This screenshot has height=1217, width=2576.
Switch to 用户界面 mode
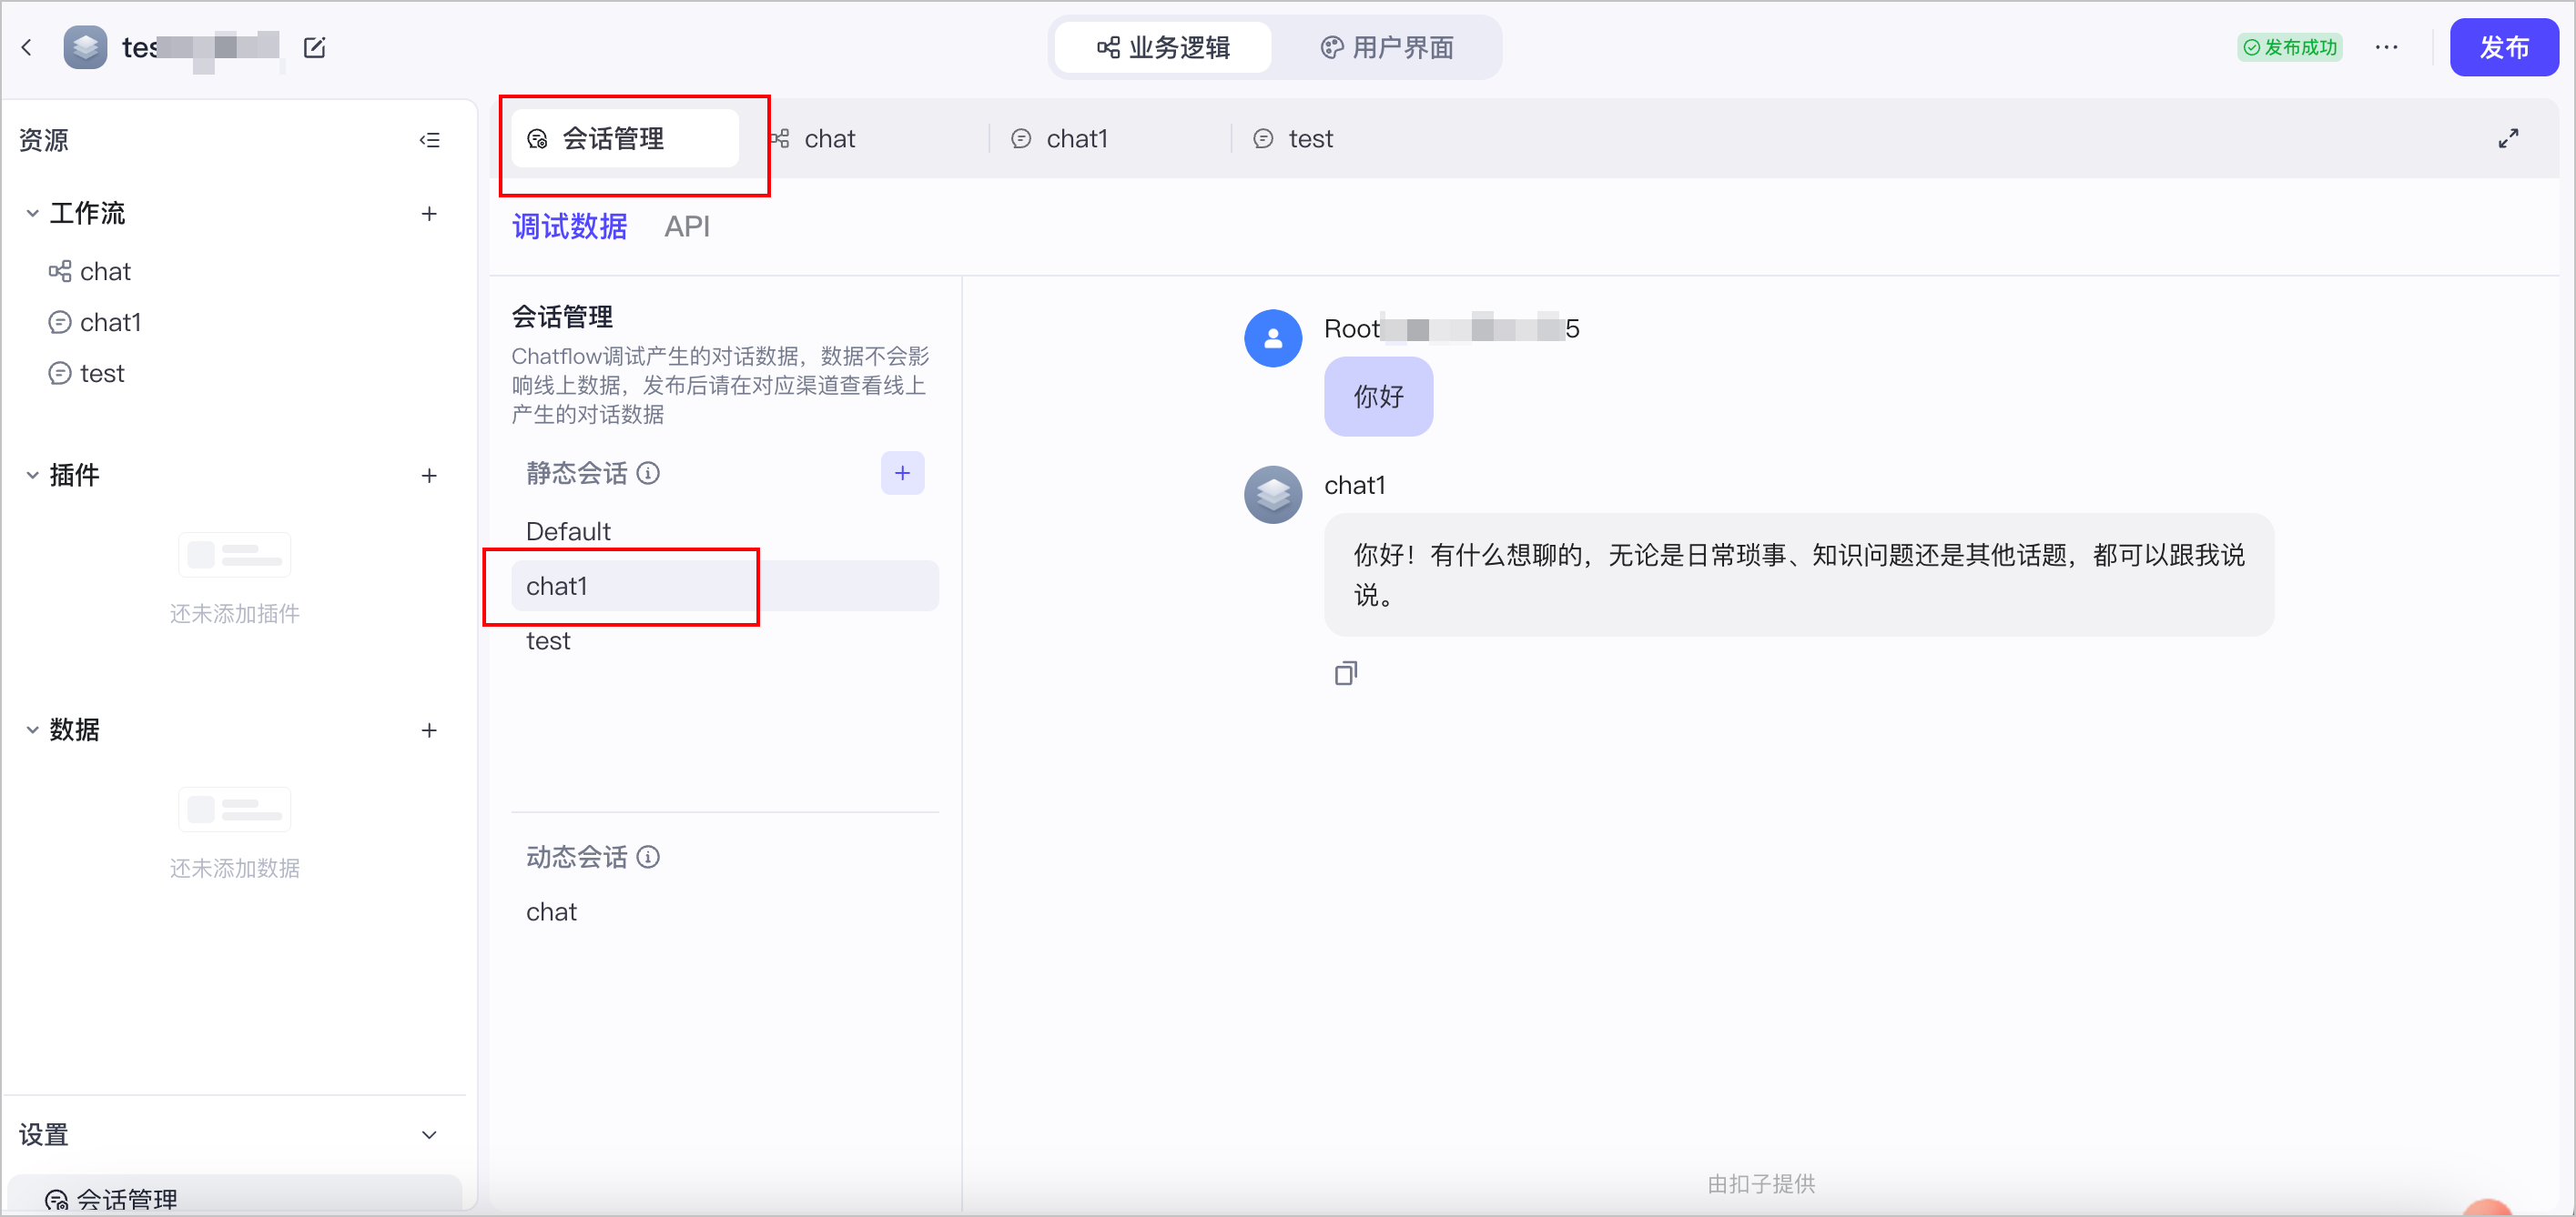click(x=1387, y=48)
